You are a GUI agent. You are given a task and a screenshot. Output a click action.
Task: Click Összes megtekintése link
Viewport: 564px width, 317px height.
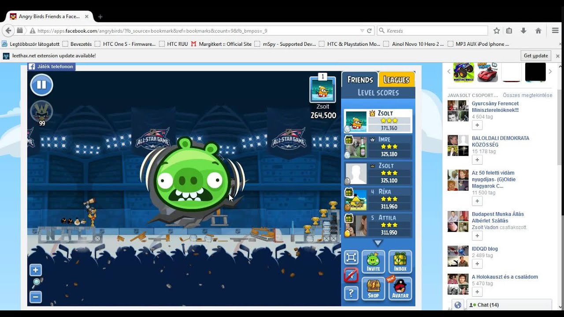(x=527, y=95)
